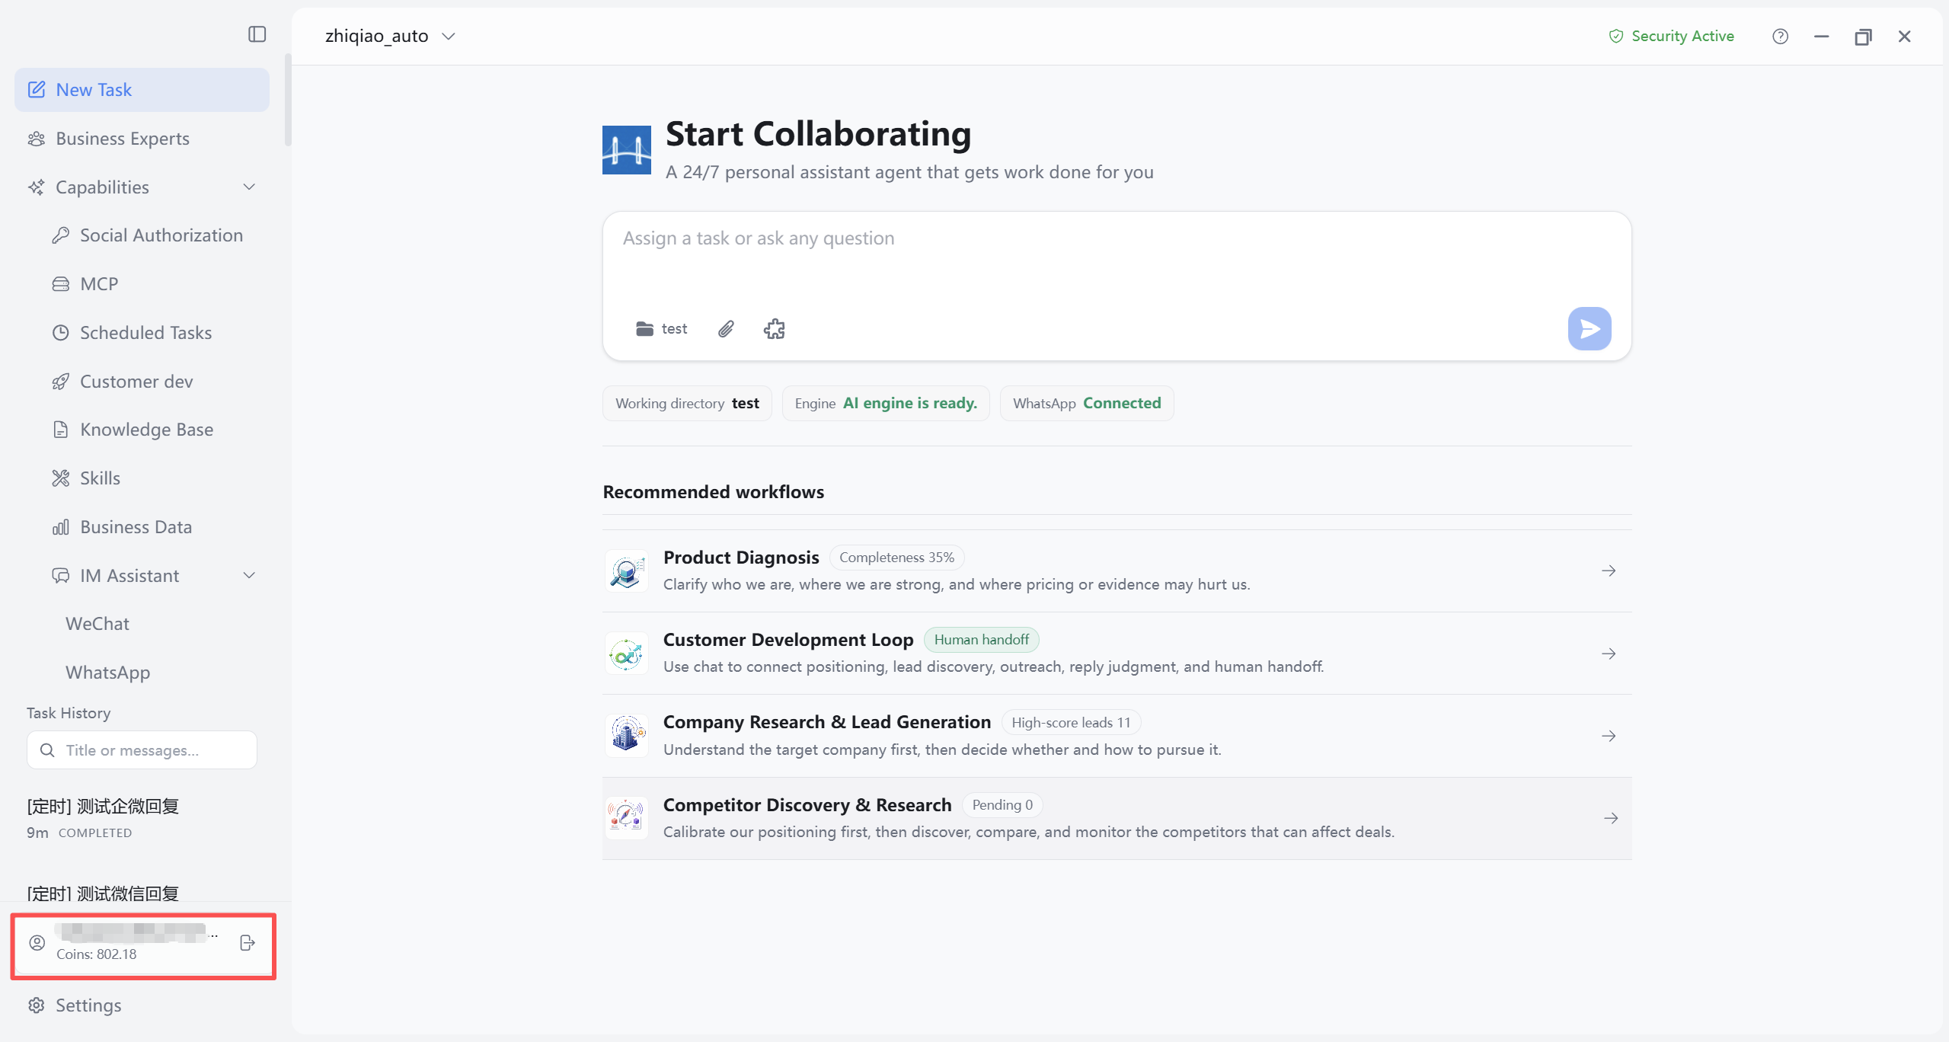Click arrow on Company Research row
The image size is (1949, 1042).
coord(1609,736)
